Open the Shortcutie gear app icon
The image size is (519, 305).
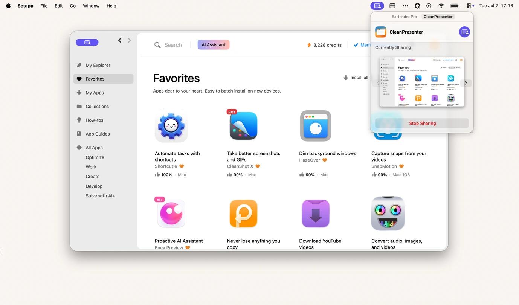(171, 126)
